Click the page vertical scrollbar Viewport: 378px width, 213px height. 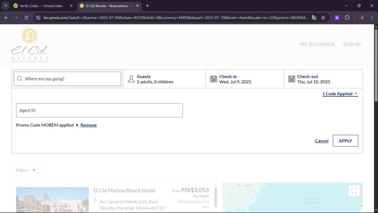376,66
